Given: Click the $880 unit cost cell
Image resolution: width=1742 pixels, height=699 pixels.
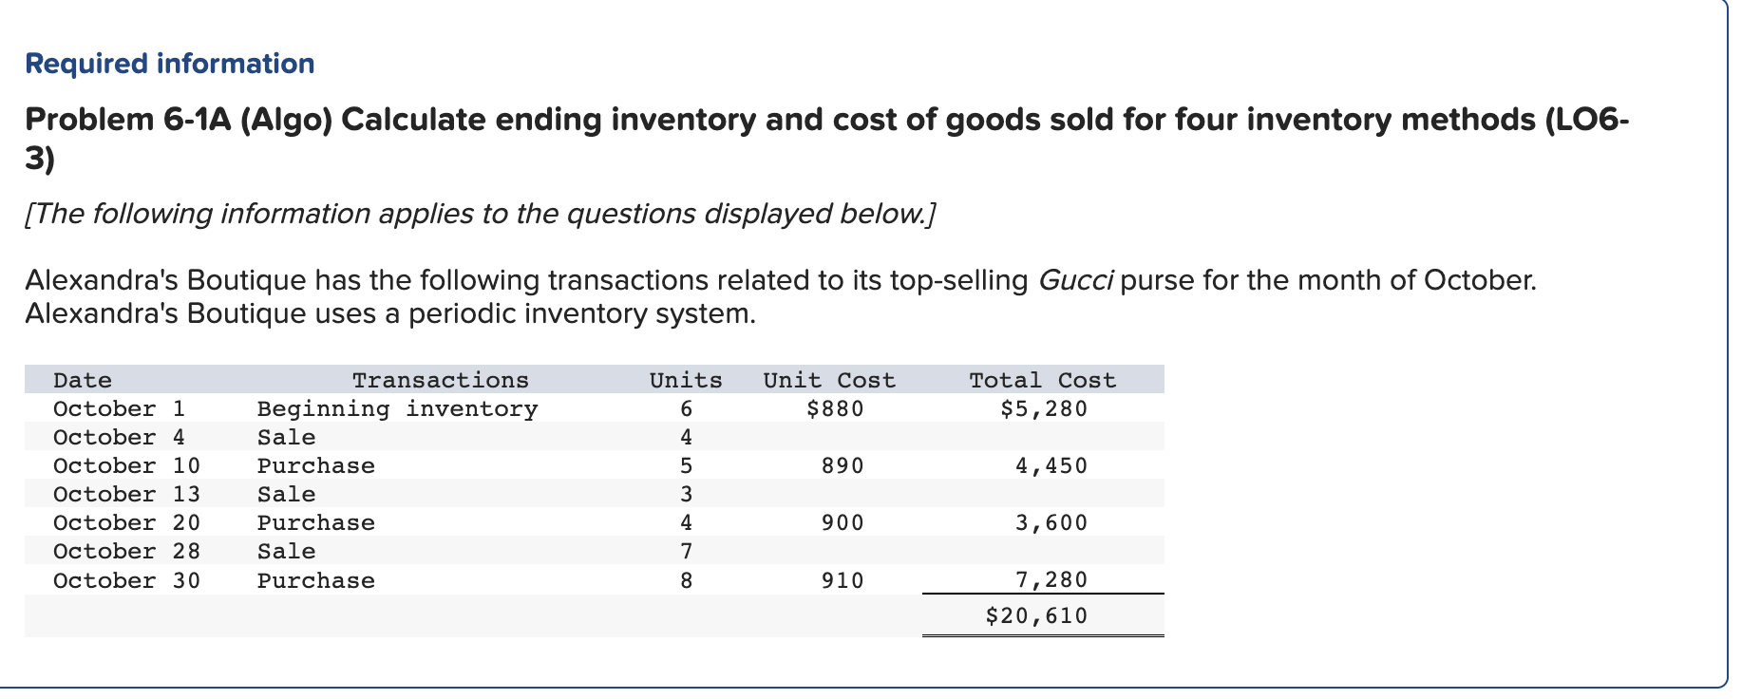Looking at the screenshot, I should click(x=835, y=409).
